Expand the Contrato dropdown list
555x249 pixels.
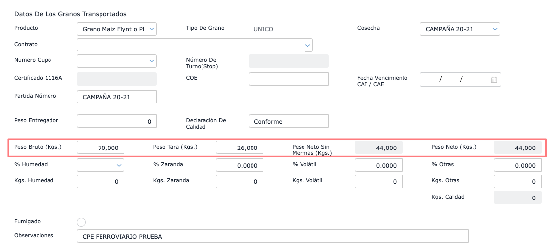(x=307, y=45)
